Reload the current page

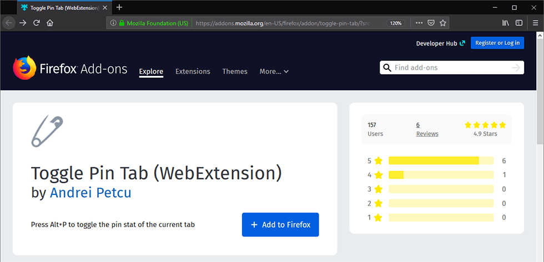coord(37,23)
